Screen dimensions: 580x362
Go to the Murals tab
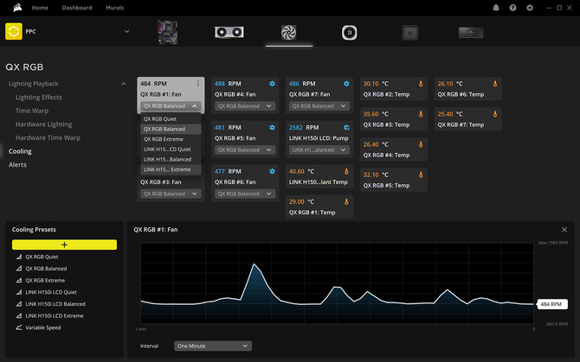pyautogui.click(x=114, y=8)
